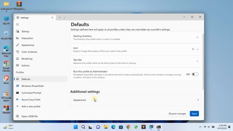
Task: Open Chat app on taskbar
Action: click(98, 127)
